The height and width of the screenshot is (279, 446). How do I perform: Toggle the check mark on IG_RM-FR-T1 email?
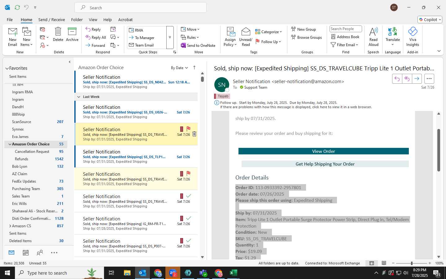(x=189, y=218)
